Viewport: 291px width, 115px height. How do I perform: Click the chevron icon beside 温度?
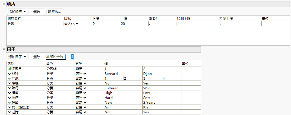click(x=9, y=93)
